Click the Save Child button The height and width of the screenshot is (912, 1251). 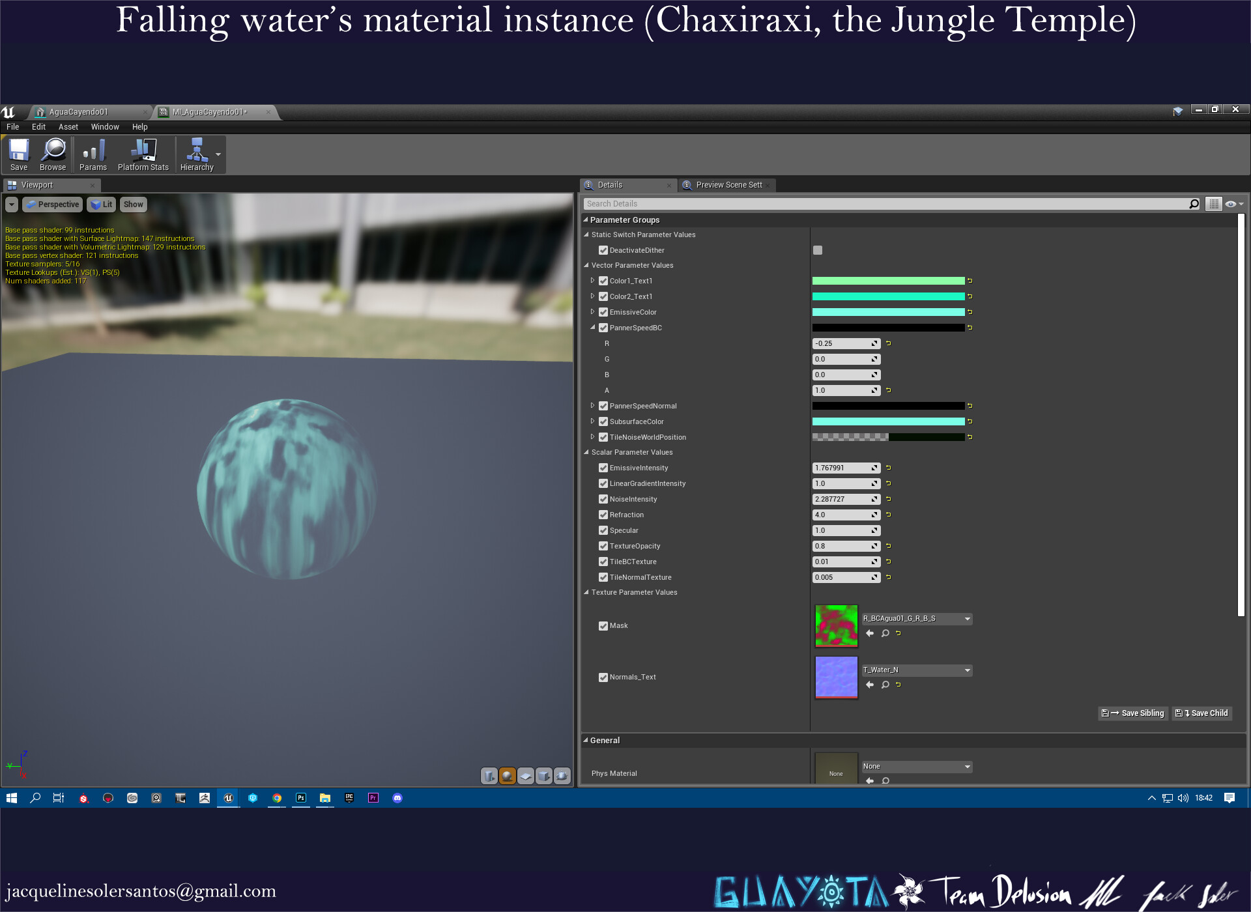[x=1202, y=713]
